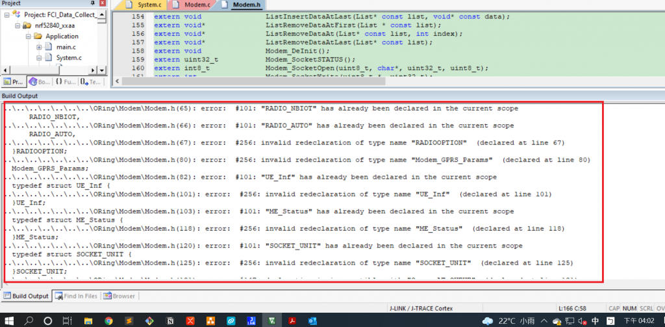
Task: Click the muted volume tray icon
Action: pos(583,320)
